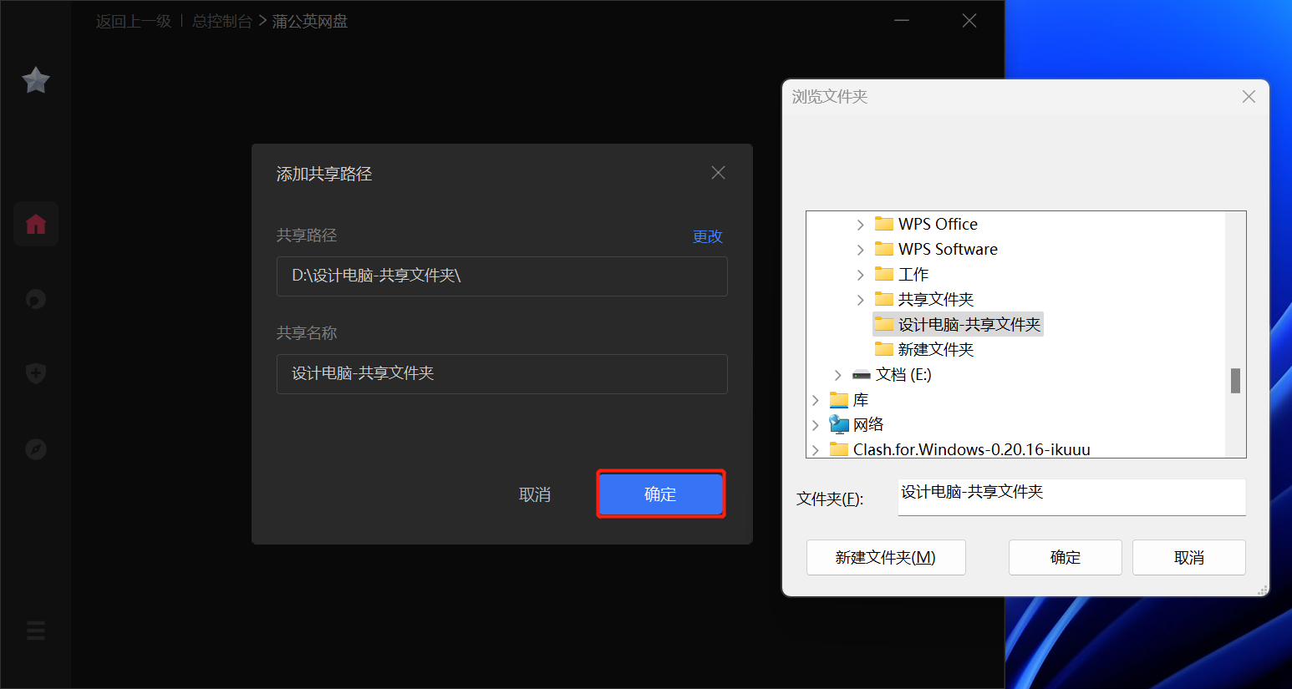Close the 浏览文件夹 dialog

click(x=1249, y=97)
